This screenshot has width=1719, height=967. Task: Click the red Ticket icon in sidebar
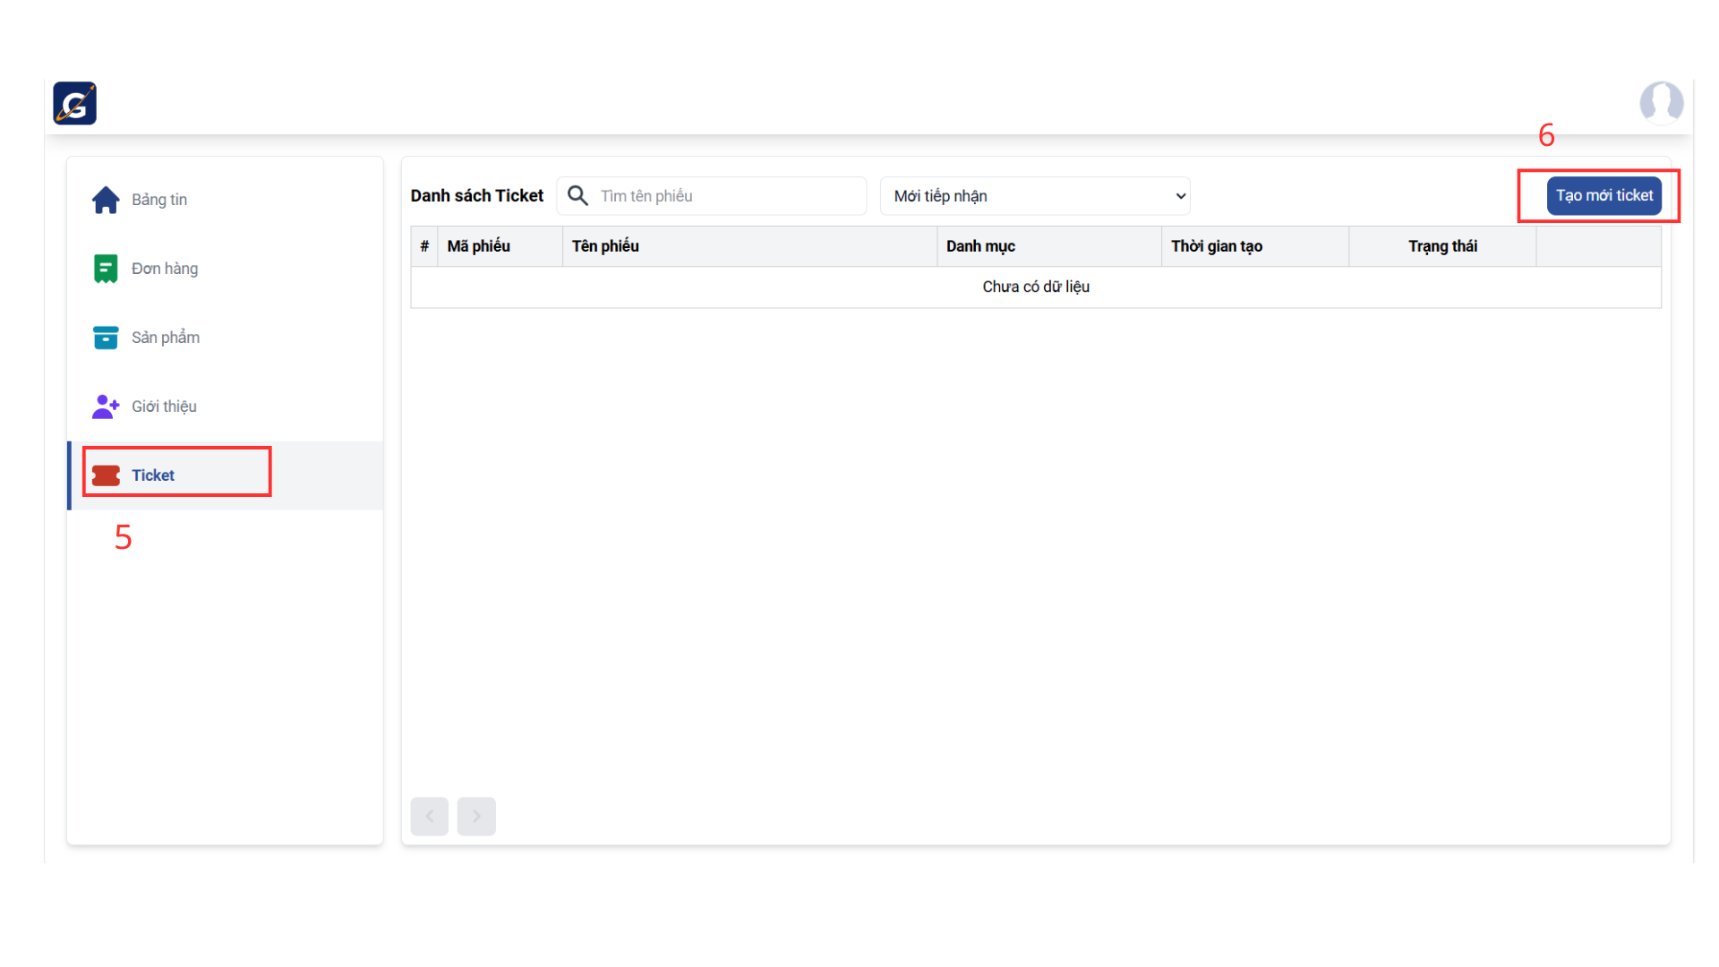tap(106, 475)
